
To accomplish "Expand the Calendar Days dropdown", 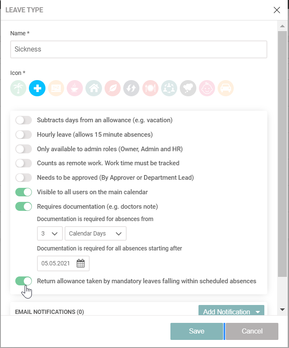I will click(96, 233).
